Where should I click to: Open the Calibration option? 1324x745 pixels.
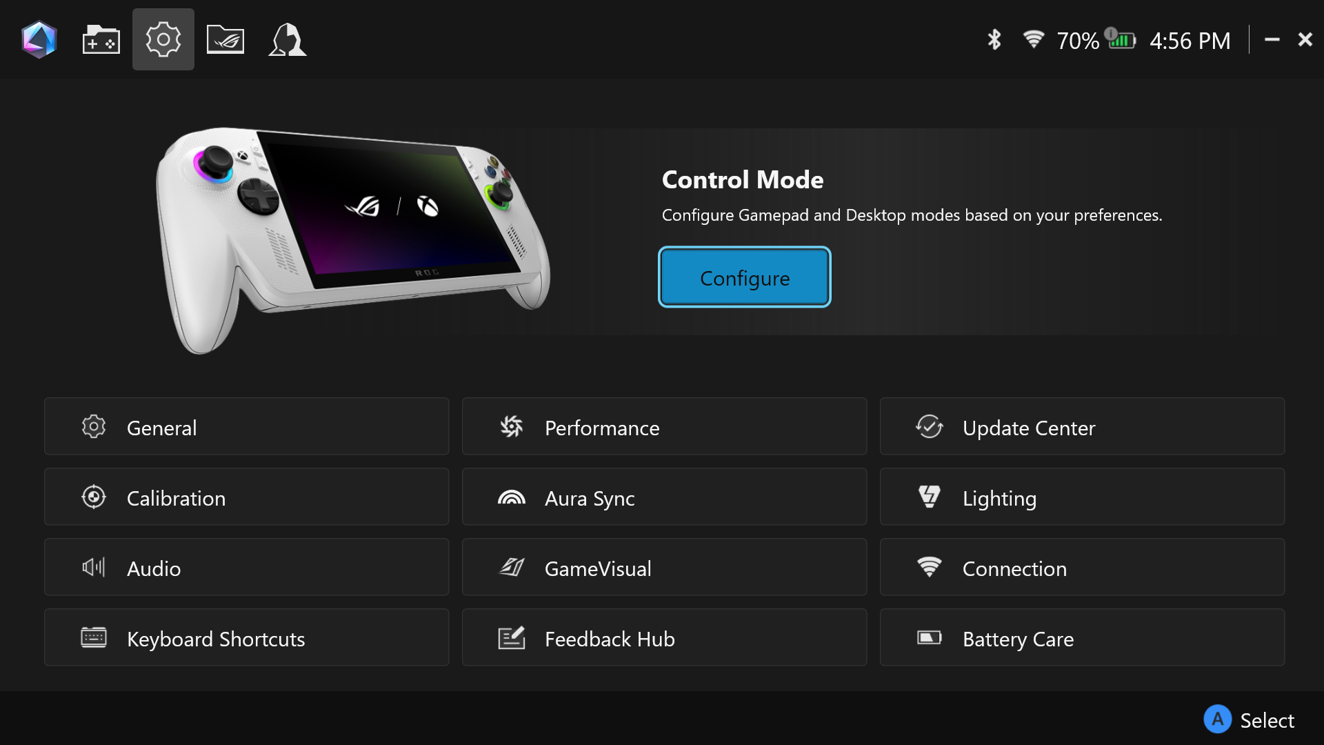click(x=247, y=497)
